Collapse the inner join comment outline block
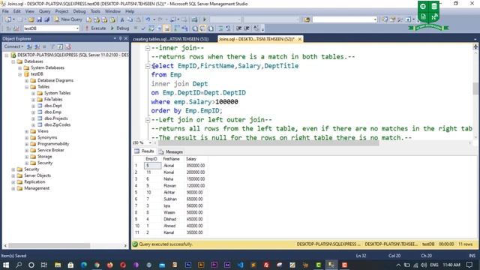This screenshot has height=270, width=480. (148, 48)
